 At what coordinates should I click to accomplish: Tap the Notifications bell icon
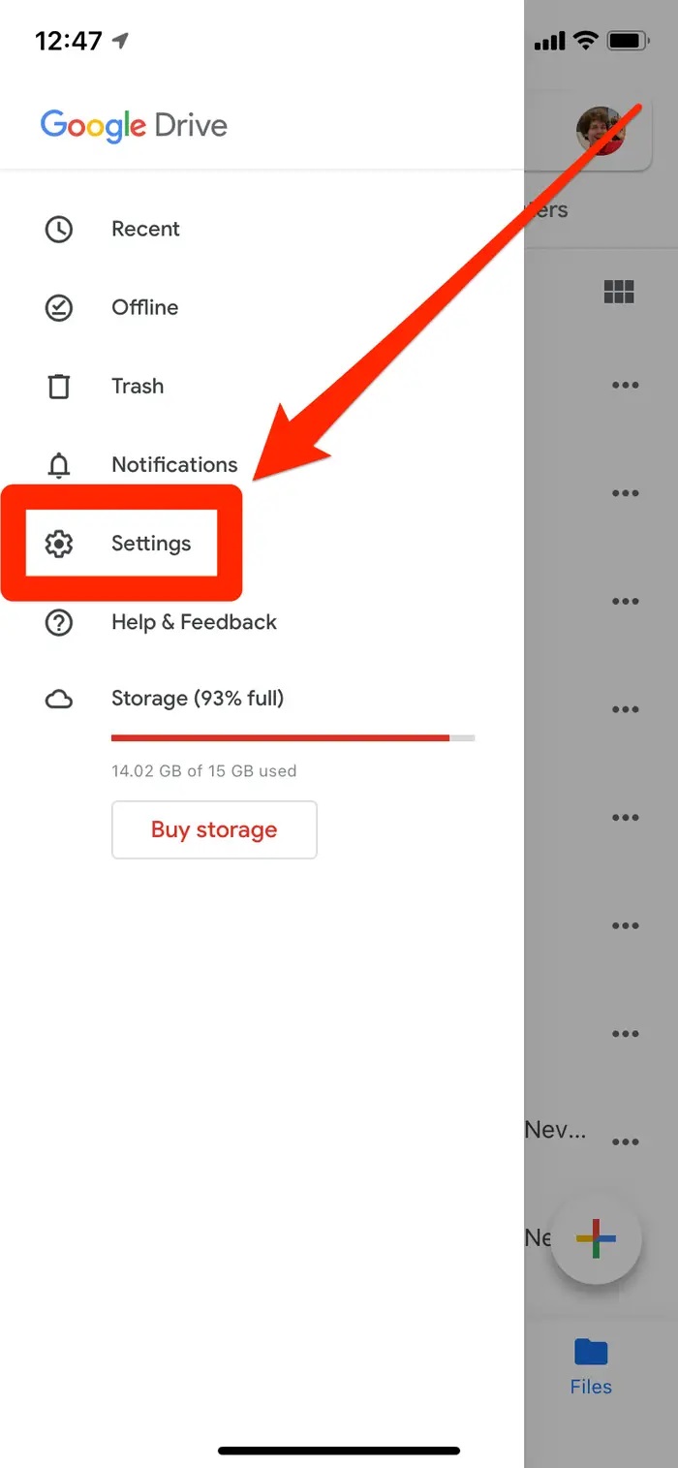[59, 465]
